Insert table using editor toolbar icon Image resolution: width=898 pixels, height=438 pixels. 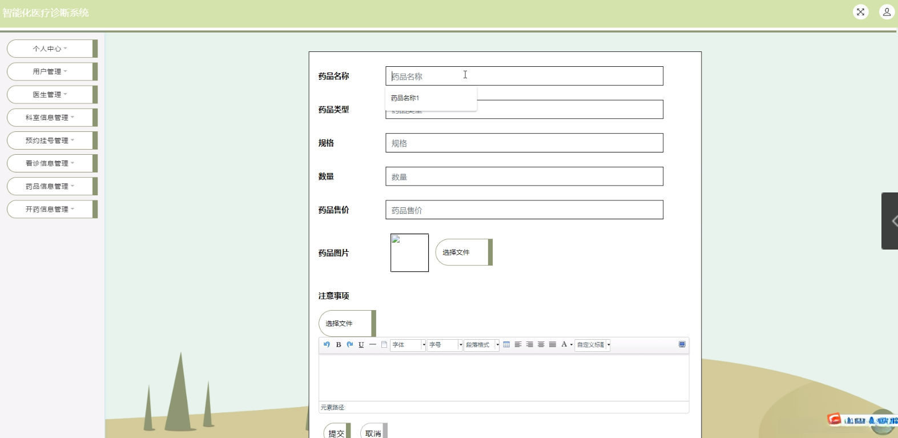click(x=506, y=344)
